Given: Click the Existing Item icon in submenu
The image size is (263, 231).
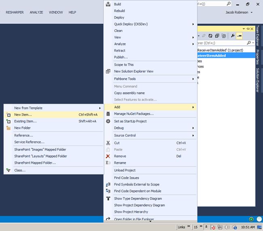Looking at the screenshot, I should [x=8, y=121].
